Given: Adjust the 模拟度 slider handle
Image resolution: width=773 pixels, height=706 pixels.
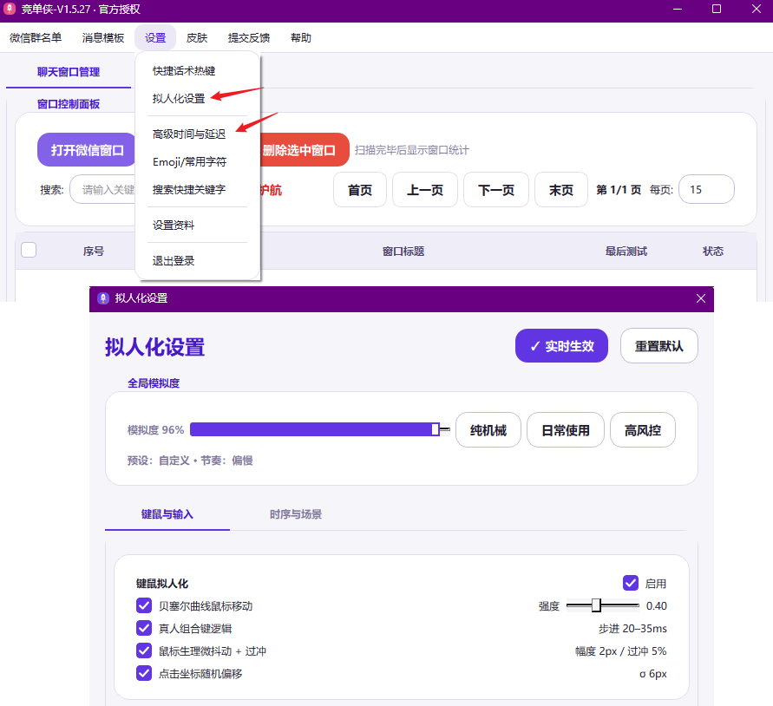Looking at the screenshot, I should coord(436,429).
